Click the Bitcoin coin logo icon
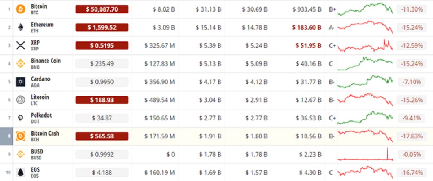The width and height of the screenshot is (433, 181). click(21, 9)
